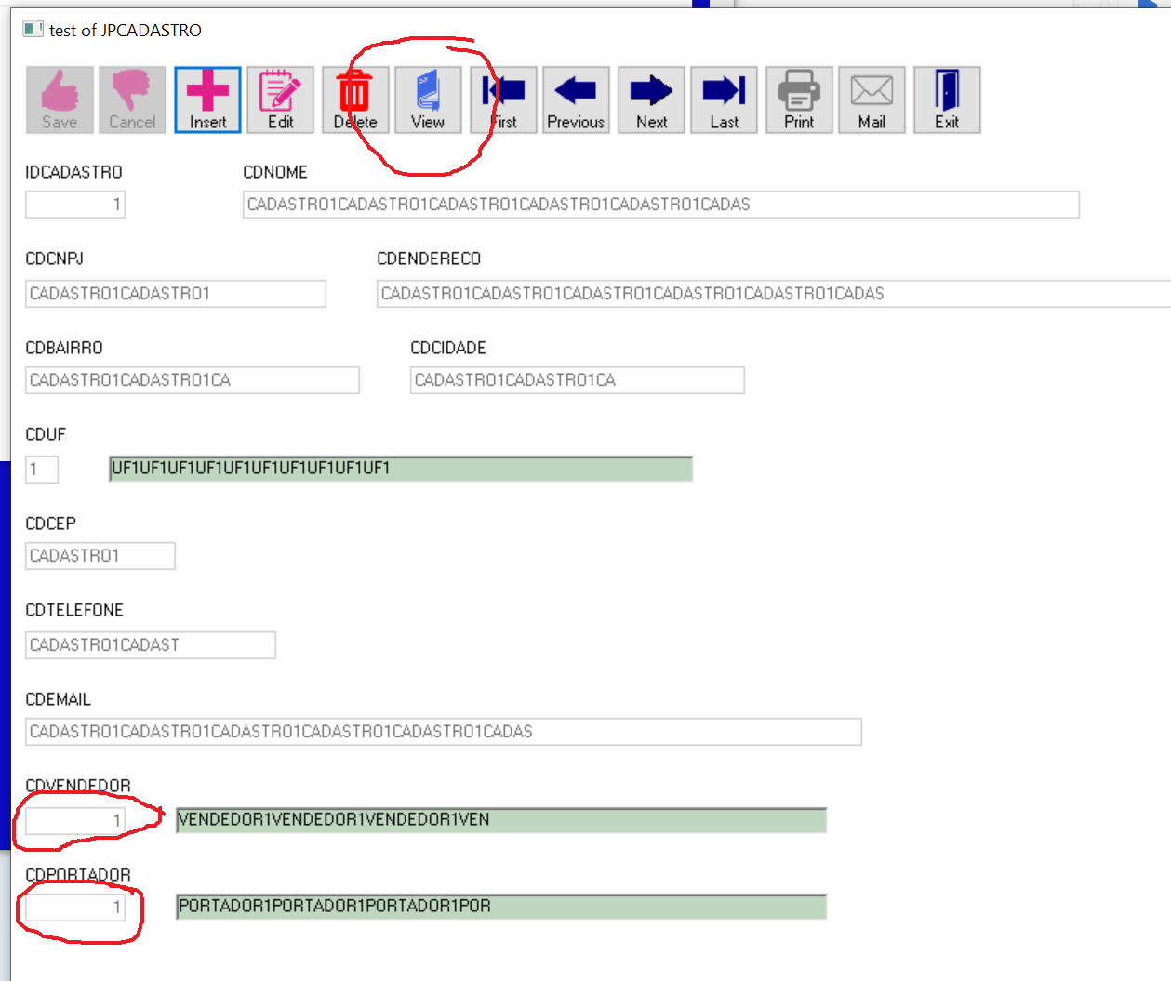The height and width of the screenshot is (981, 1171).
Task: Click the Cancel thumbs-down toolbar button
Action: (x=132, y=99)
